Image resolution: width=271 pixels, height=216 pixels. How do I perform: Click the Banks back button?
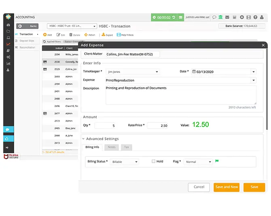[28, 26]
